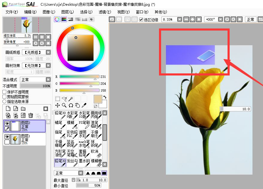The height and width of the screenshot is (189, 263).
Task: Hide 图层1 using its eye icon
Action: (x=7, y=137)
